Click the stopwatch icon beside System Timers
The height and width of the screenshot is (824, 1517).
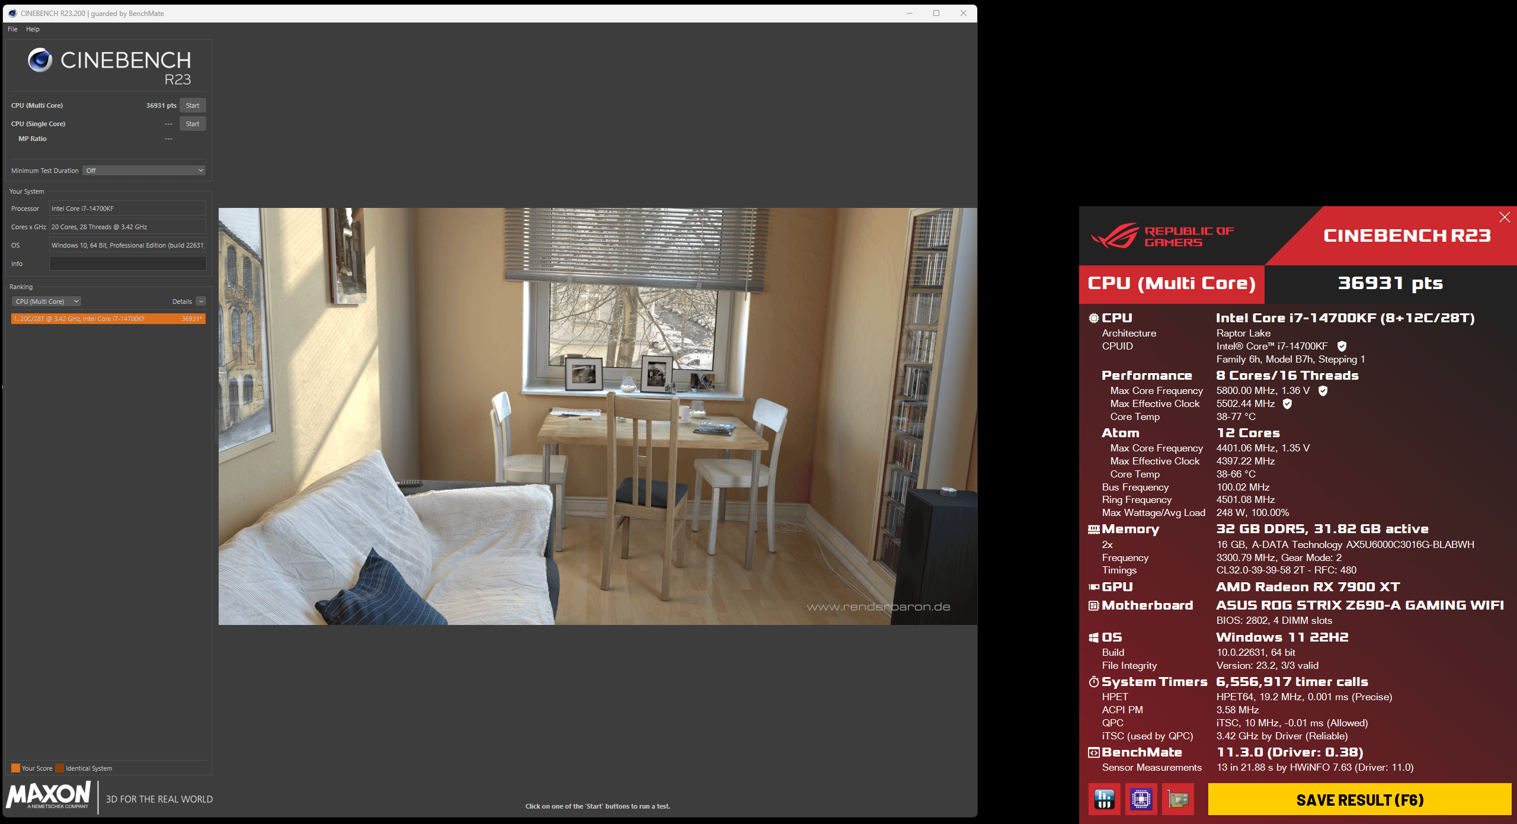click(1093, 682)
